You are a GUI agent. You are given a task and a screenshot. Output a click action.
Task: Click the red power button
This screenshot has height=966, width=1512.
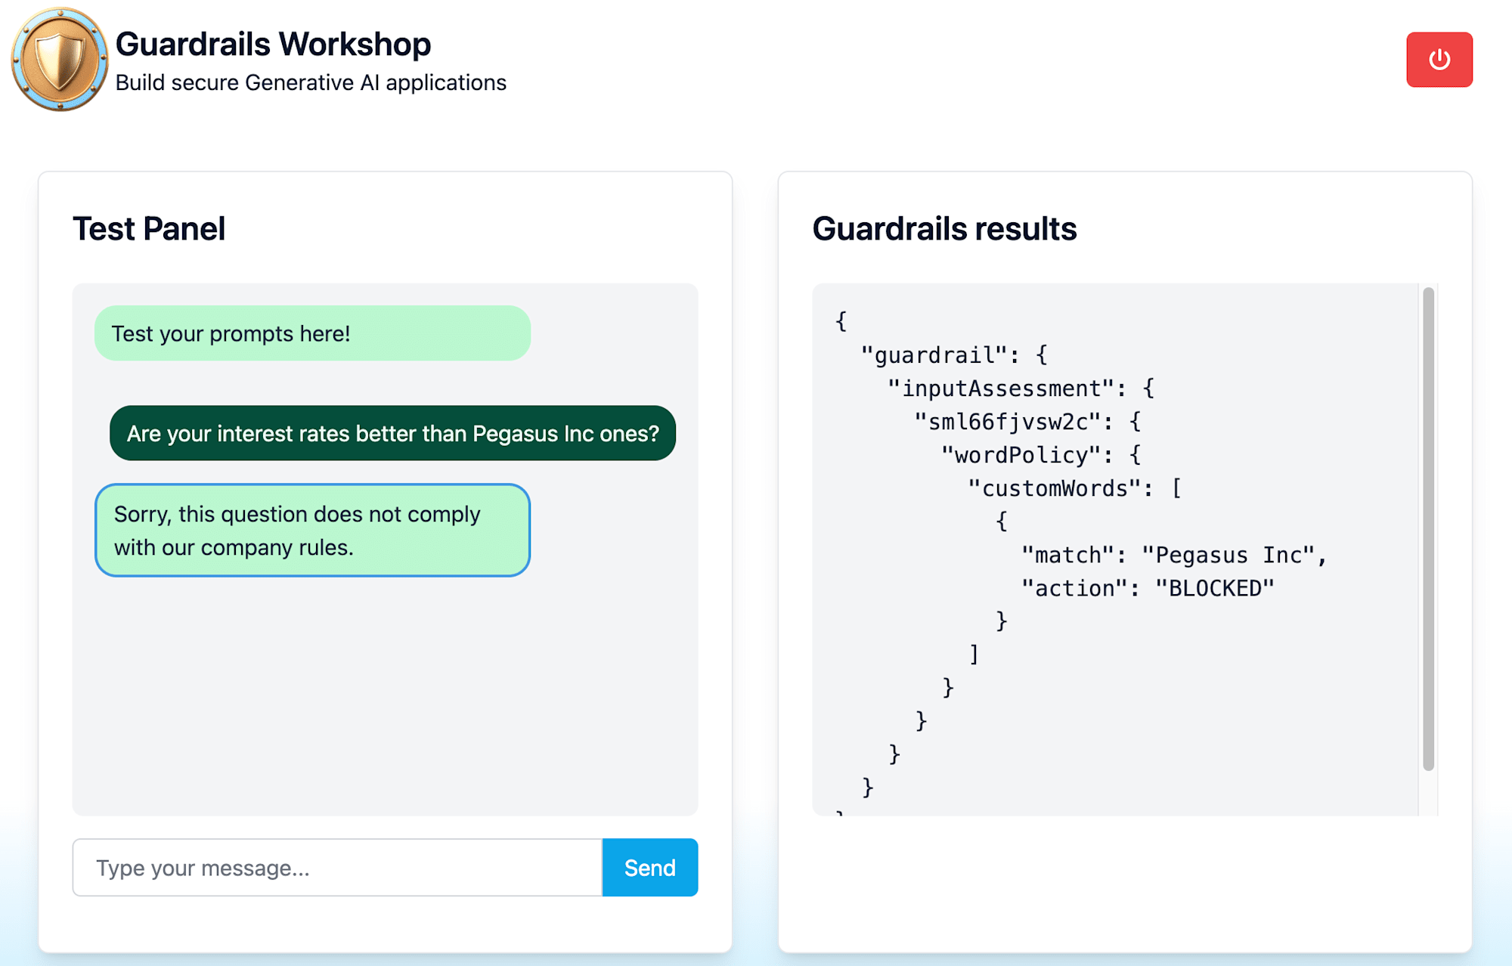point(1439,60)
